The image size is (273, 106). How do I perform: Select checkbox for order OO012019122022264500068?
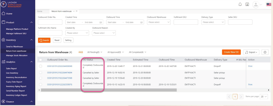pyautogui.click(x=41, y=66)
